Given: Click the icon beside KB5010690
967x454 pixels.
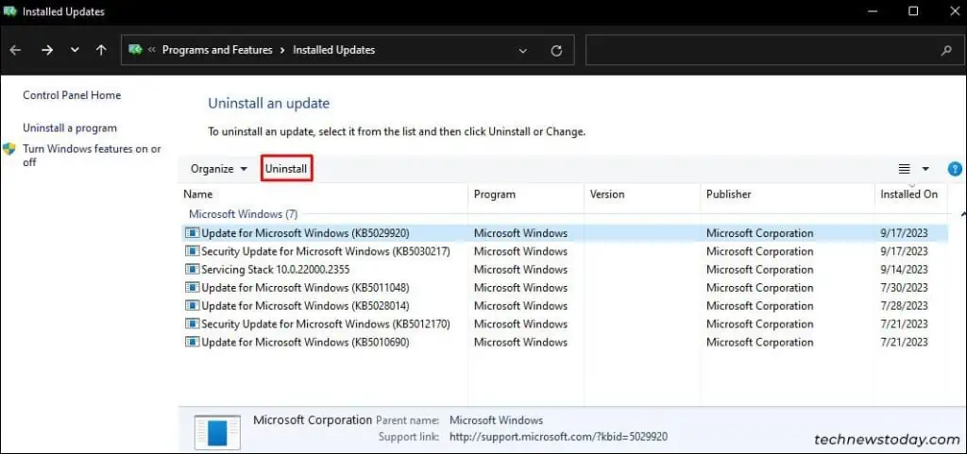Looking at the screenshot, I should 193,342.
